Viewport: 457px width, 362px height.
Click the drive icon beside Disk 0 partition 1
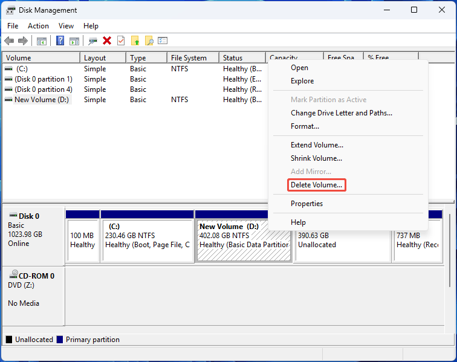pyautogui.click(x=8, y=79)
